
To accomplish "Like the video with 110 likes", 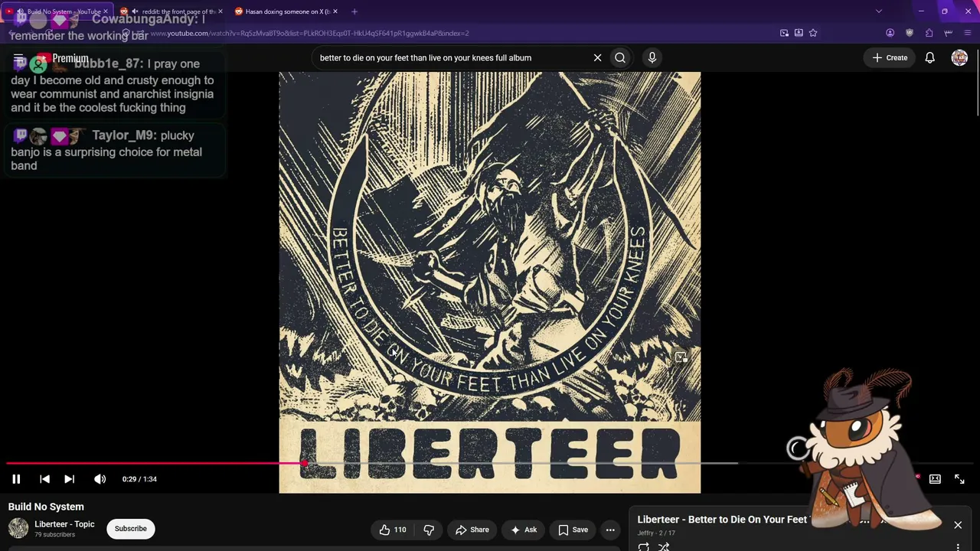I will (393, 530).
